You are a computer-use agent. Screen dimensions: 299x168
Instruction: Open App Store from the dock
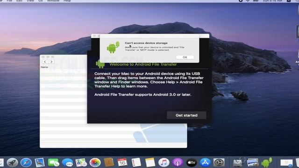(205, 163)
